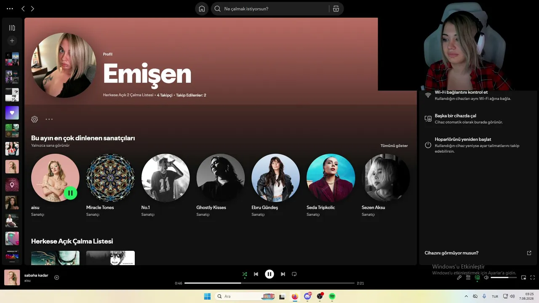Open the Ghostly Kisses artist picture
539x303 pixels.
click(221, 178)
